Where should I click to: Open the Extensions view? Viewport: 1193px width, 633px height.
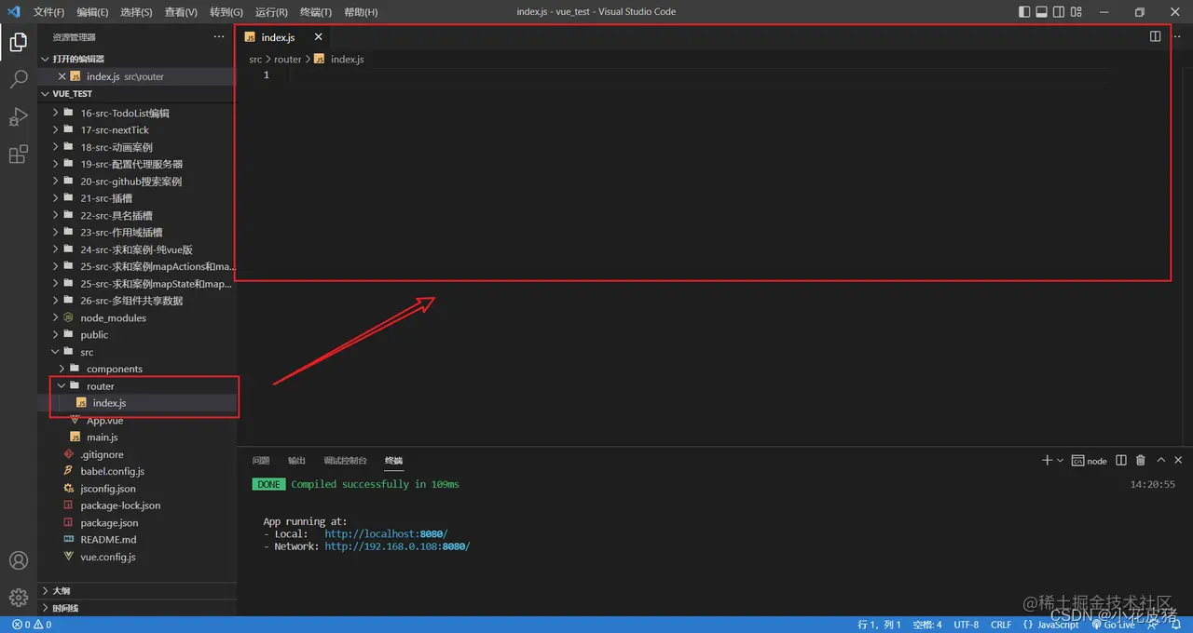[x=18, y=155]
